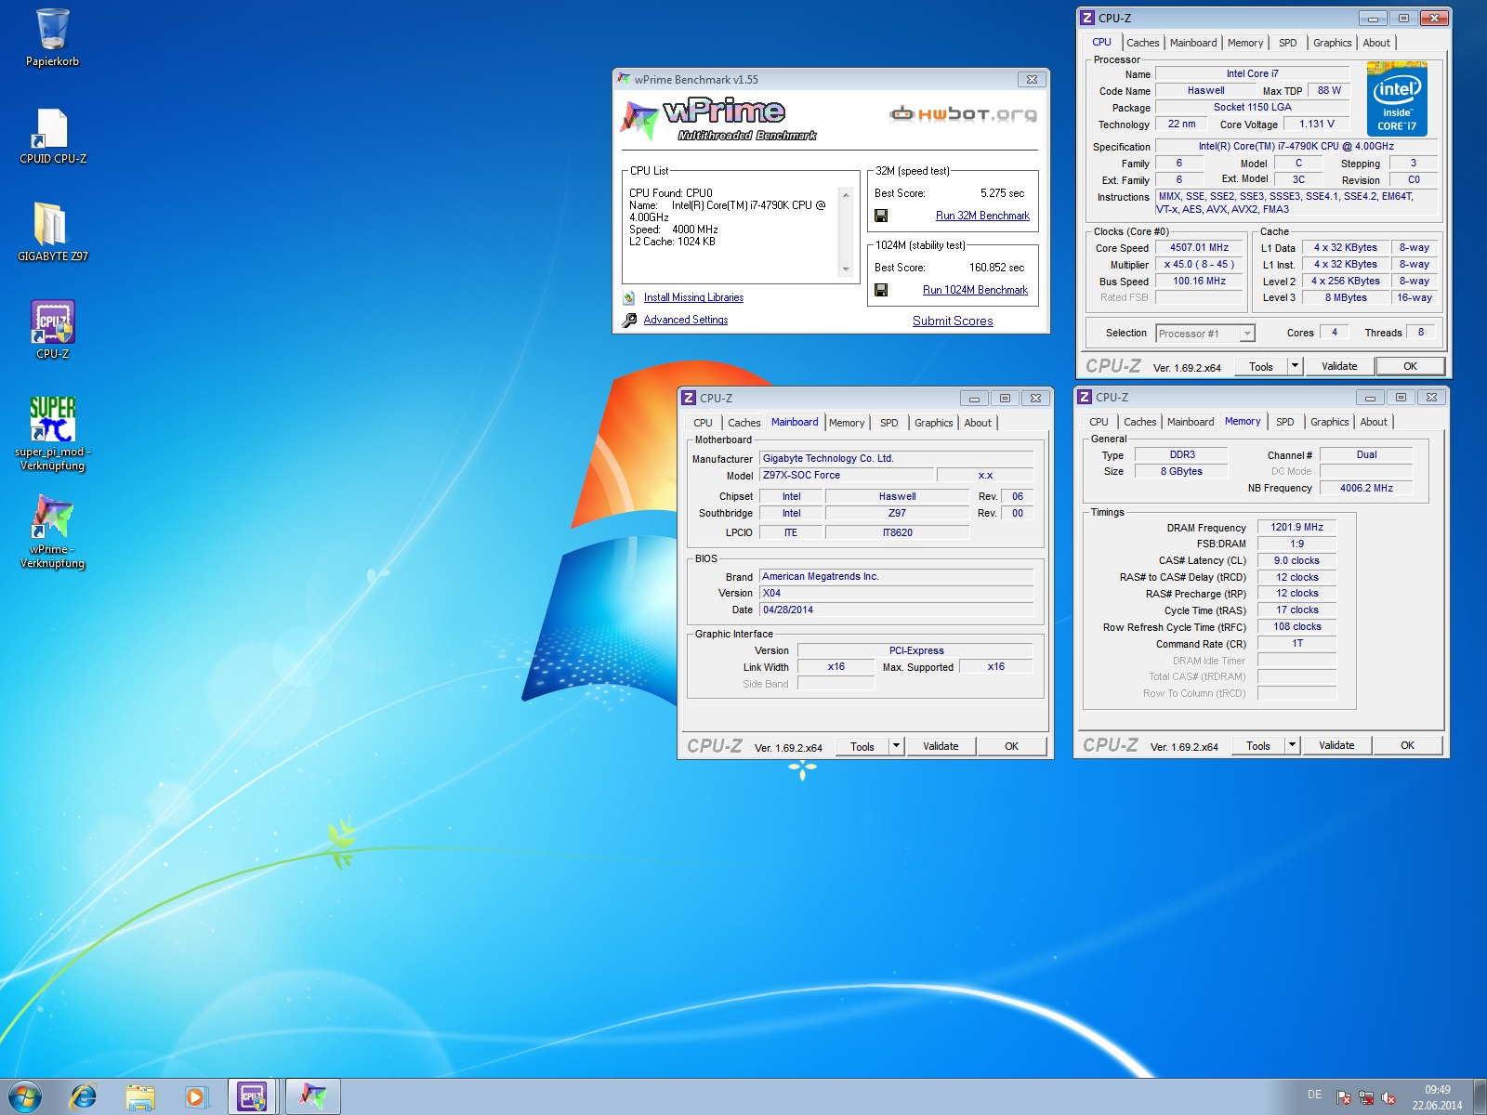Click the HWBOT.org logo in wPrime
The height and width of the screenshot is (1115, 1487).
(963, 114)
